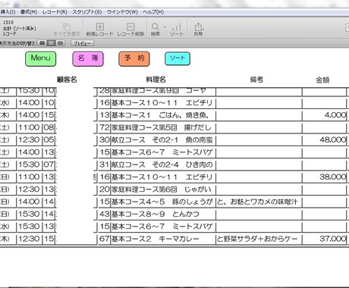The height and width of the screenshot is (288, 349).
Task: Open the 検索 (find) magnifier icon
Action: click(155, 27)
